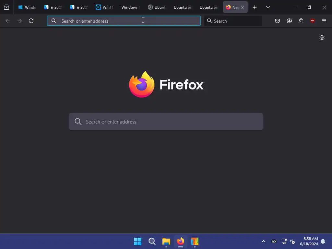Viewport: 332px width, 249px height.
Task: Go forward one page
Action: point(19,21)
